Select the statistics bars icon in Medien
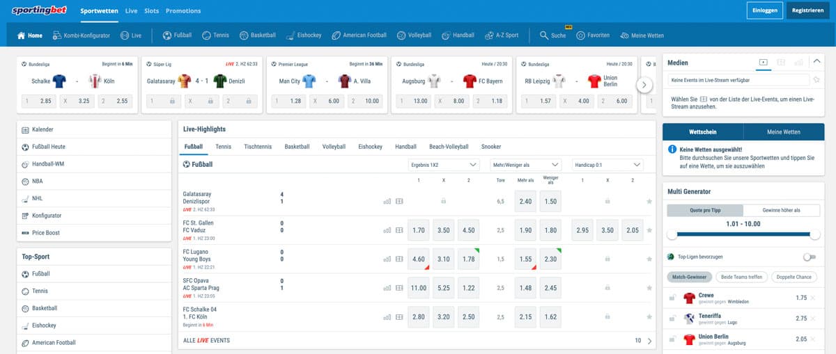 point(798,63)
